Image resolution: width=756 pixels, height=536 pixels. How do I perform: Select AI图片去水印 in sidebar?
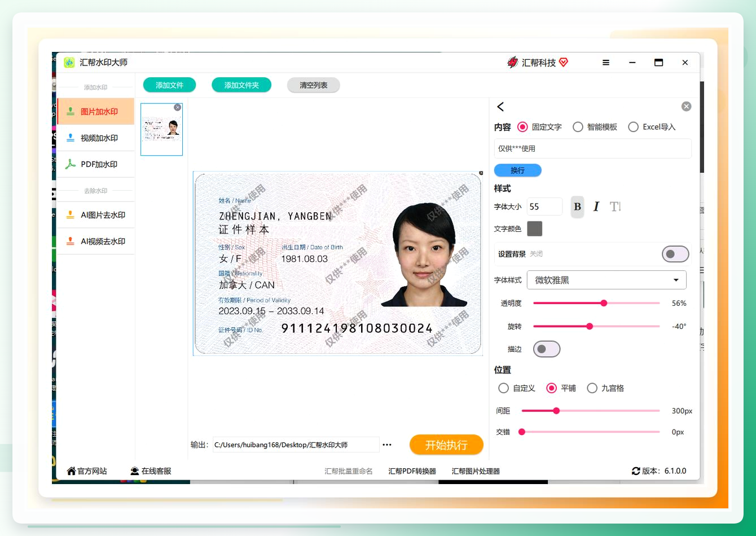pos(96,215)
